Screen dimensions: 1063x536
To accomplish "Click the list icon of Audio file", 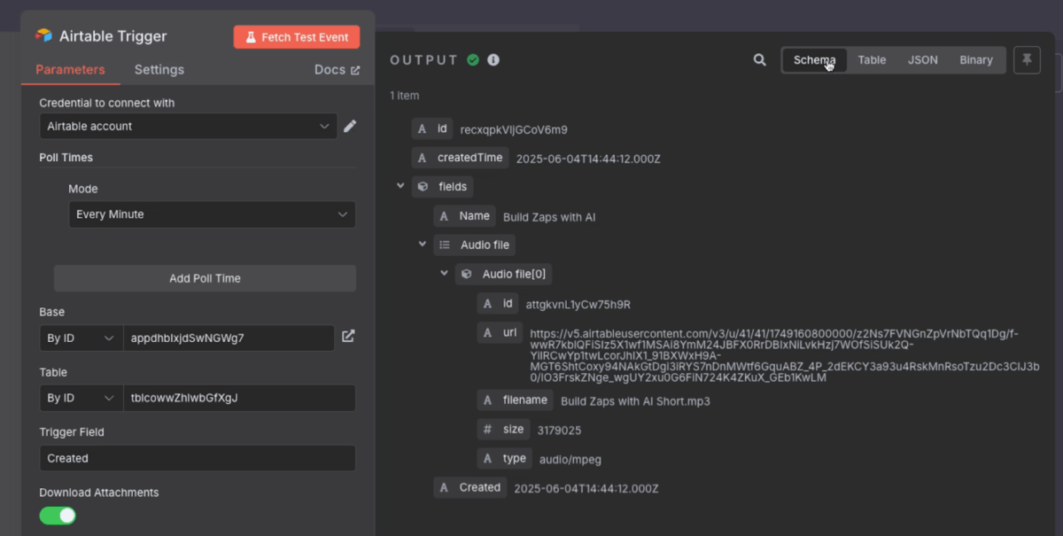I will pos(445,245).
